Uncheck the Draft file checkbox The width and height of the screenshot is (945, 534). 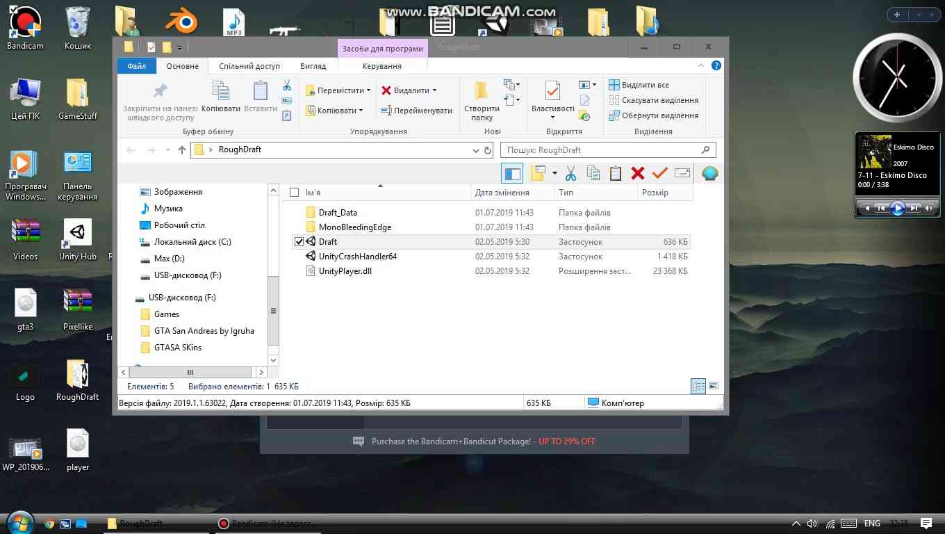tap(299, 242)
